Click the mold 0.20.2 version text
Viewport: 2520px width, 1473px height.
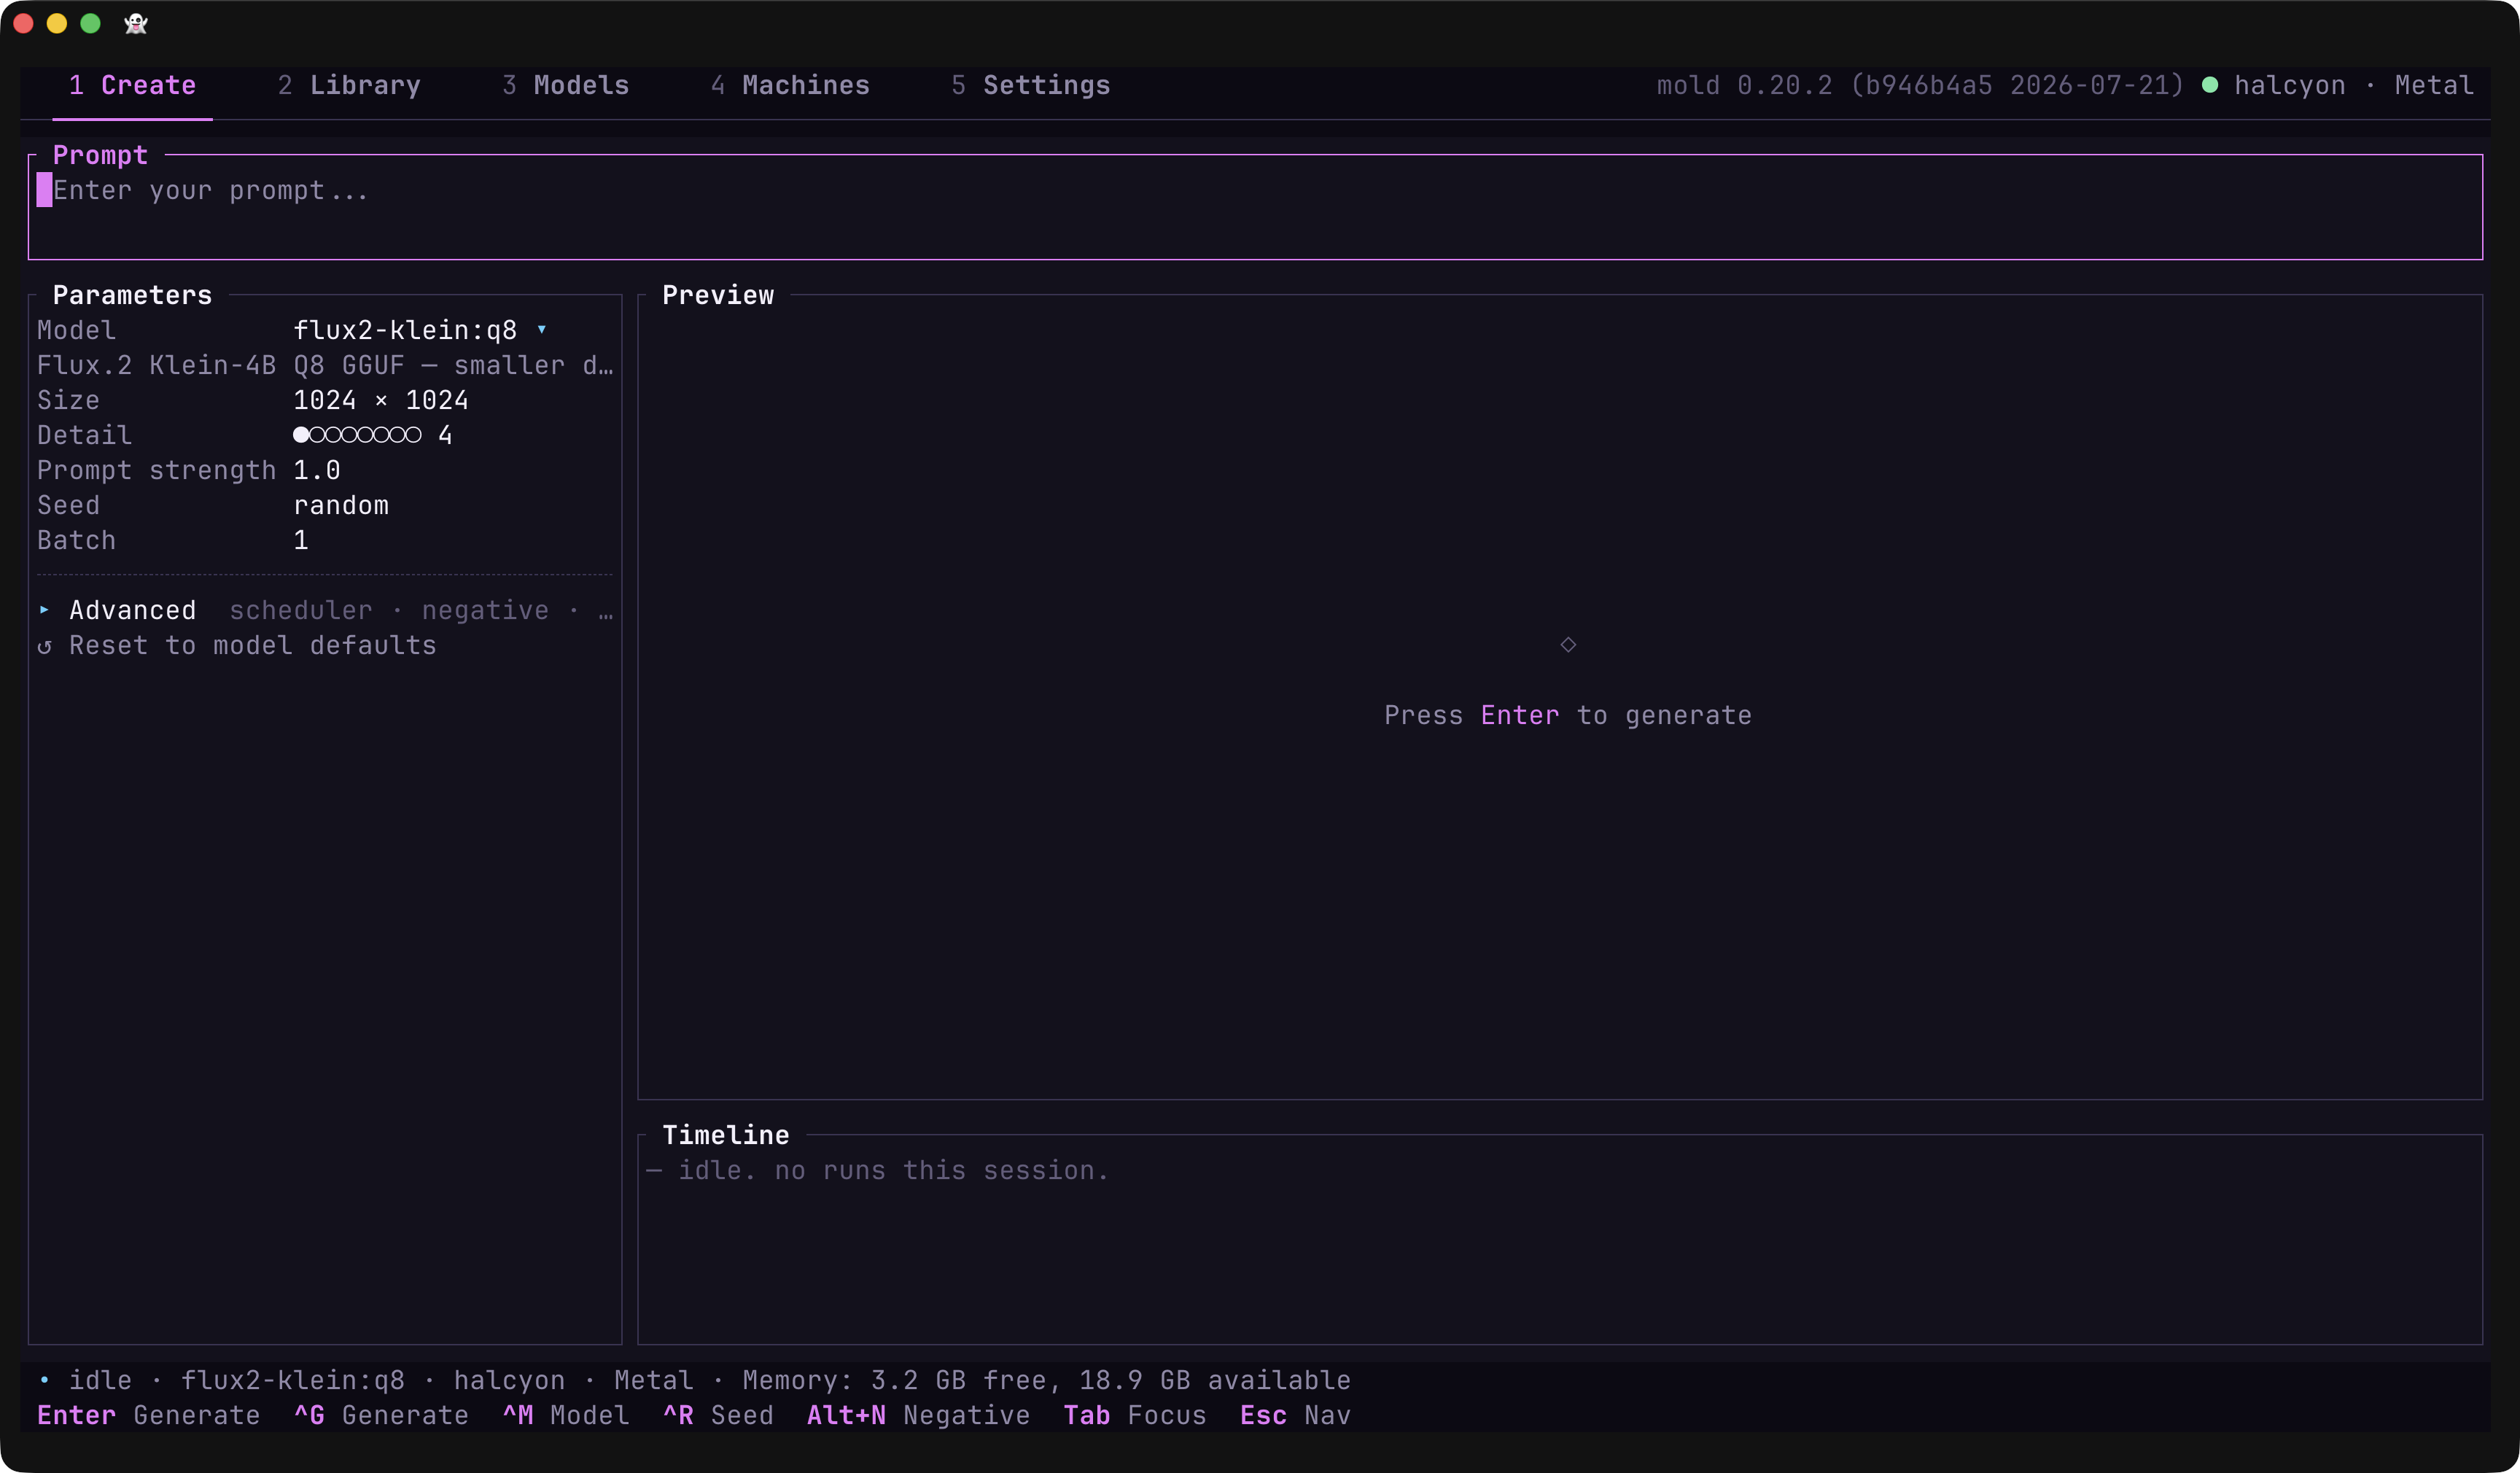pos(1920,85)
